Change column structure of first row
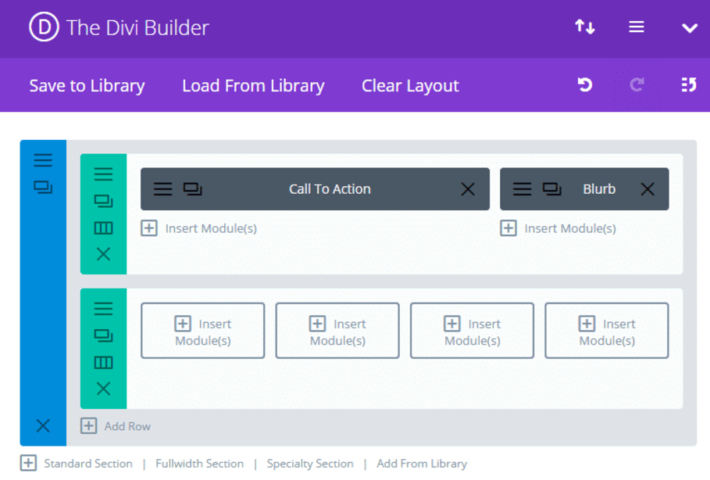The width and height of the screenshot is (710, 480). pyautogui.click(x=103, y=227)
